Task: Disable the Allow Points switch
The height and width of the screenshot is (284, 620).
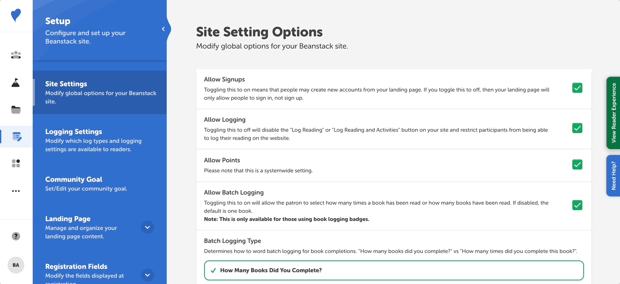Action: 577,164
